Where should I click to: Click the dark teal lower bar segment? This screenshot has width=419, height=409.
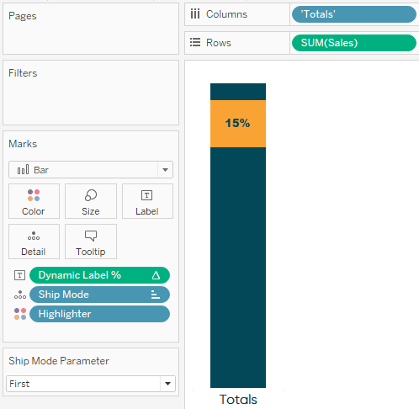click(x=238, y=268)
